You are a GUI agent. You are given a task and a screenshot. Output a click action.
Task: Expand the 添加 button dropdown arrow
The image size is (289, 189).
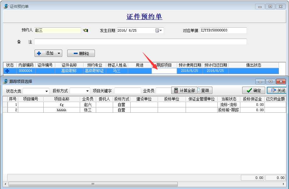[59, 53]
